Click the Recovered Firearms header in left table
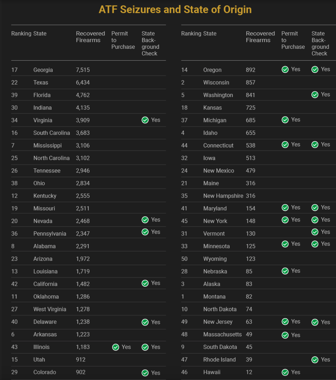Image resolution: width=336 pixels, height=380 pixels. (90, 37)
